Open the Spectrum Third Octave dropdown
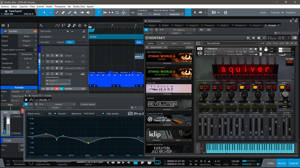Image resolution: width=300 pixels, height=168 pixels. pos(89,114)
